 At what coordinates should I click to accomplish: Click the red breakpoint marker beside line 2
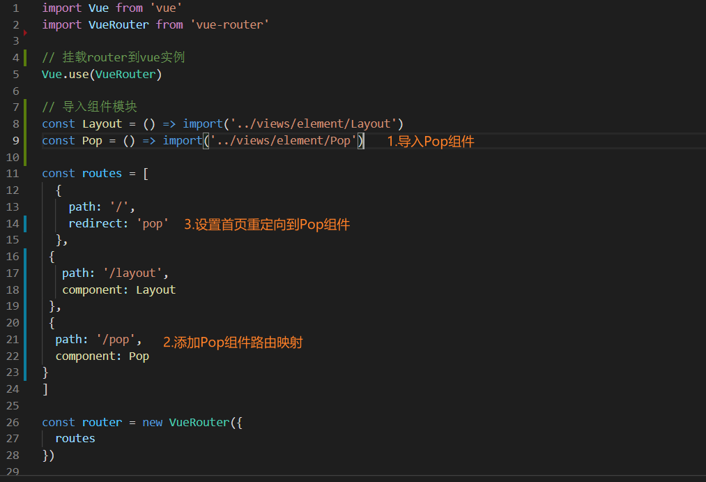tap(25, 33)
